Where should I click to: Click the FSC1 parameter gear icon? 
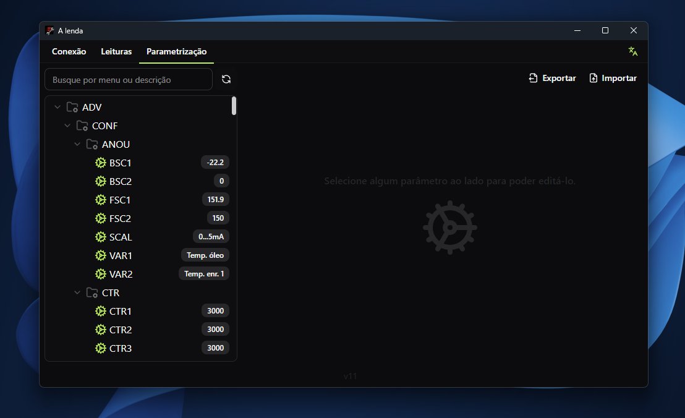pyautogui.click(x=101, y=200)
